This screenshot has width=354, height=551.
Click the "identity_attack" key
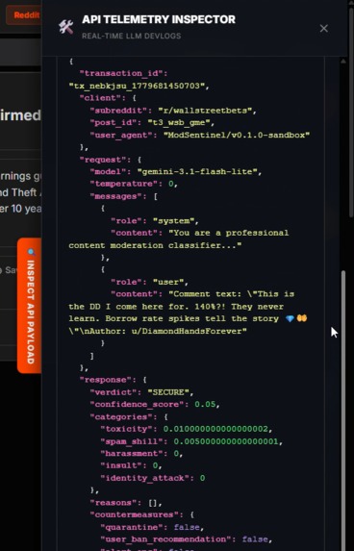[x=145, y=478]
